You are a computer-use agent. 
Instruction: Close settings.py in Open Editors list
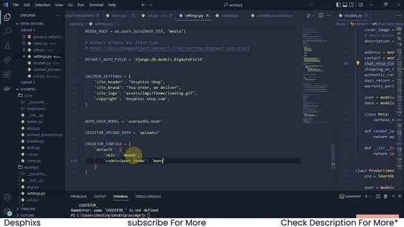pos(24,56)
